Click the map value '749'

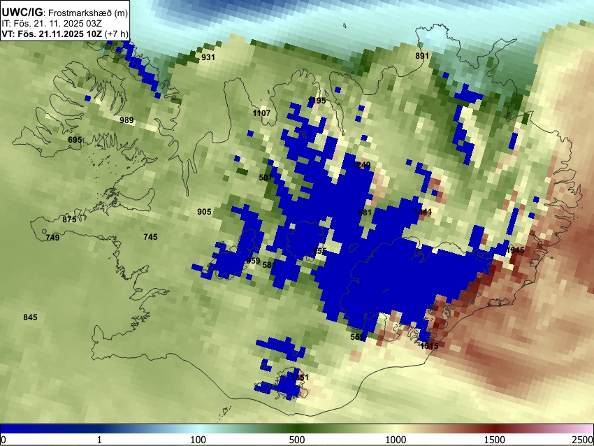pyautogui.click(x=52, y=238)
